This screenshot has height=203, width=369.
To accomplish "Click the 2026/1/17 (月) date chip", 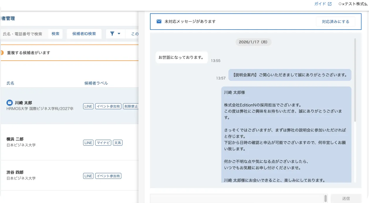I will [x=253, y=42].
